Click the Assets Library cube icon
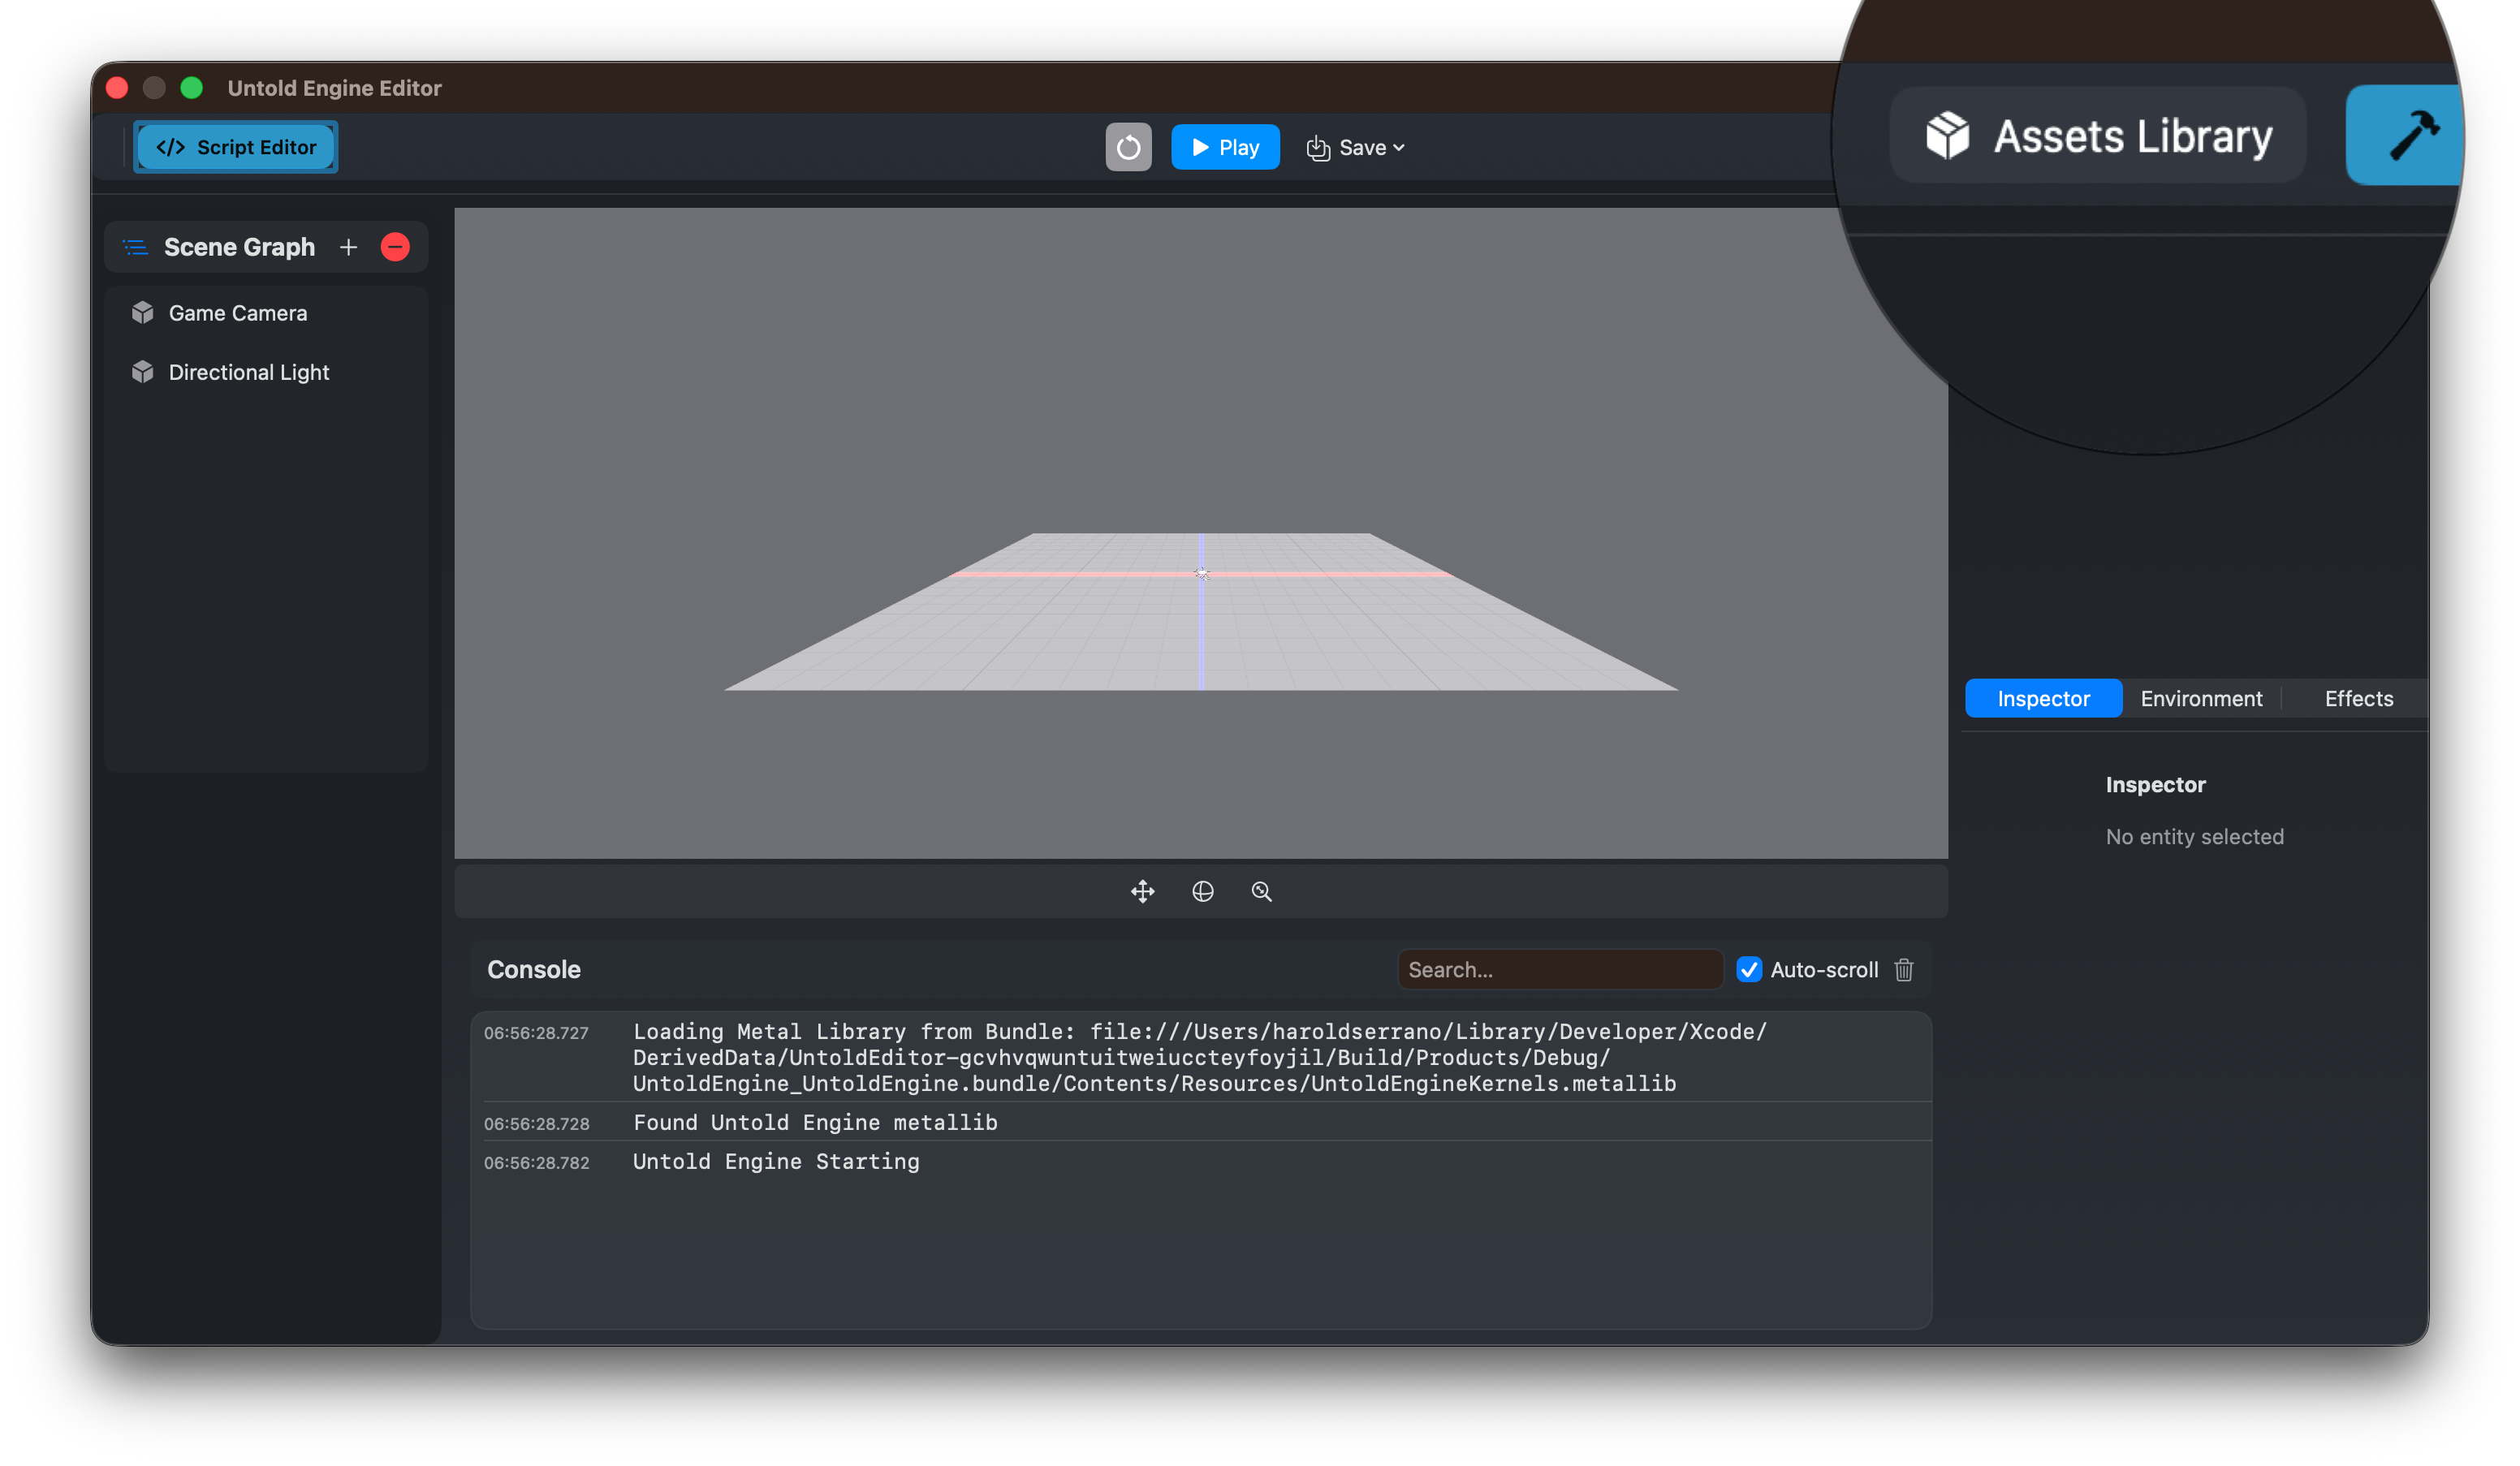Image resolution: width=2520 pixels, height=1466 pixels. (1946, 135)
